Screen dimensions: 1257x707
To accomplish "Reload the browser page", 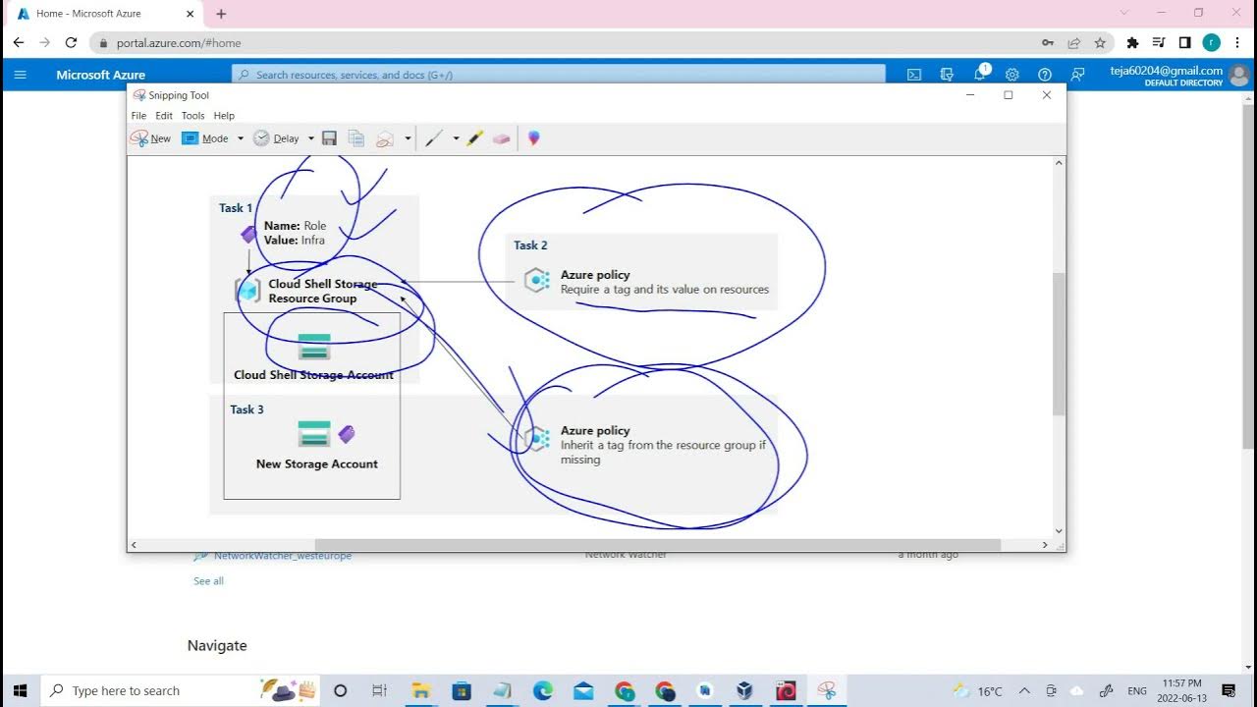I will point(71,43).
